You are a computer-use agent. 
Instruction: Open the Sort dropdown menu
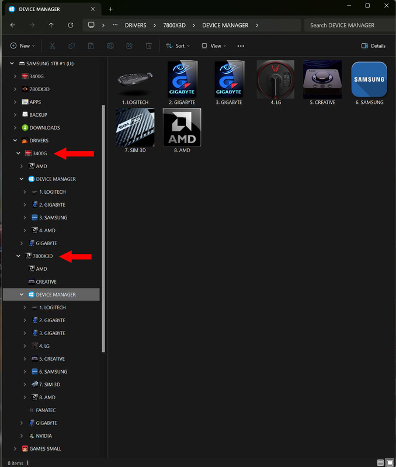[x=178, y=46]
